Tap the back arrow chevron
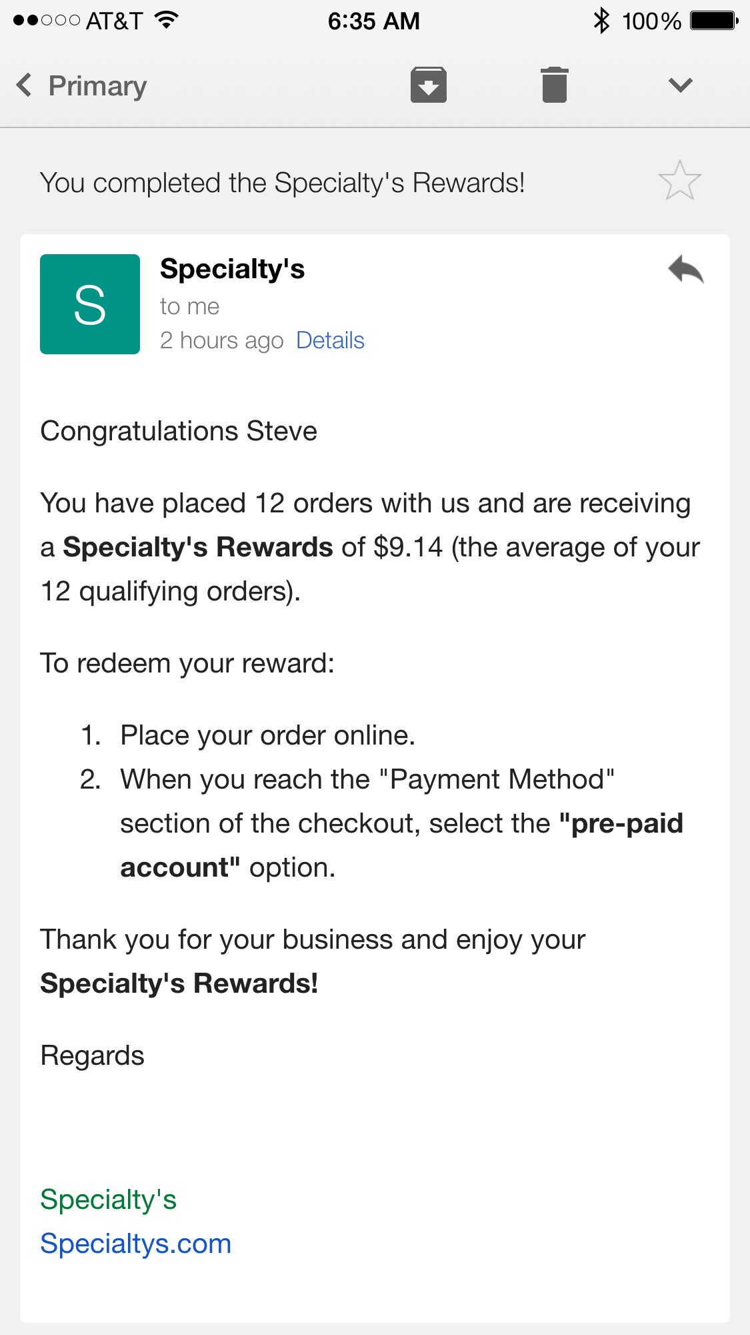The height and width of the screenshot is (1335, 750). point(24,85)
